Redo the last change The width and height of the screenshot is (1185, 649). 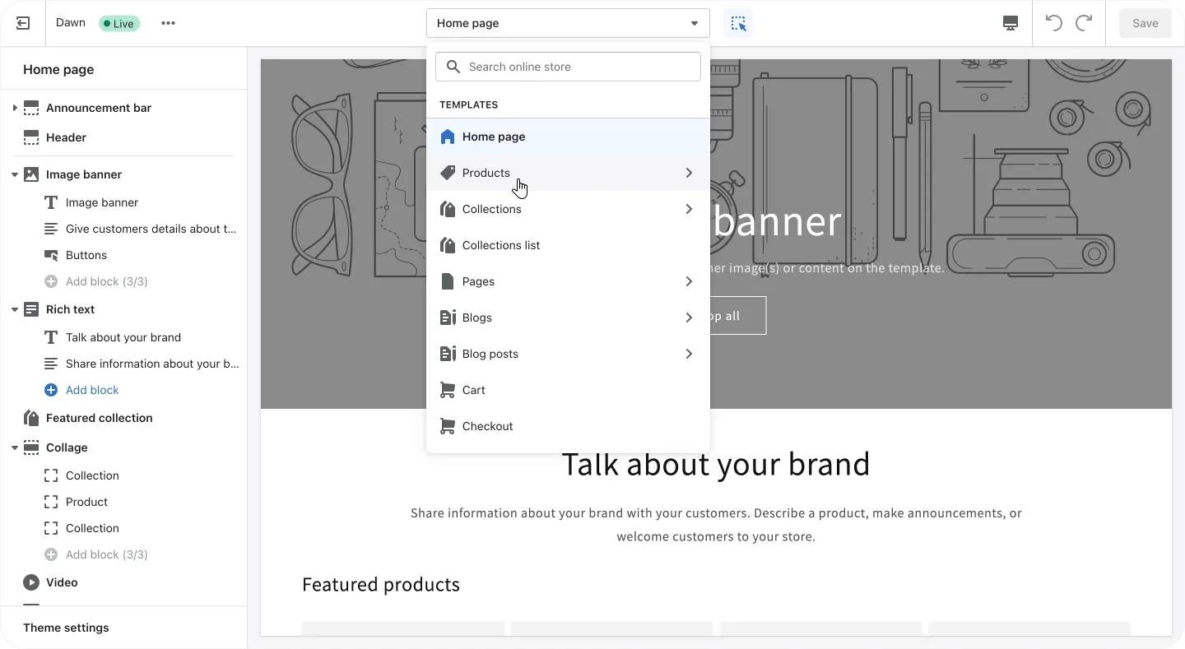[x=1084, y=23]
